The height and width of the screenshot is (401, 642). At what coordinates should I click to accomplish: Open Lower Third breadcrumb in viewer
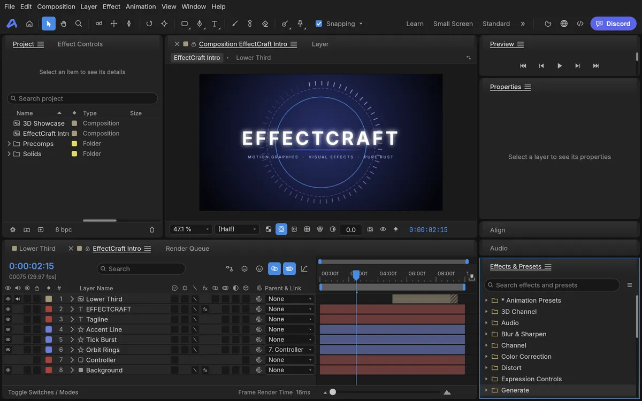pos(254,58)
